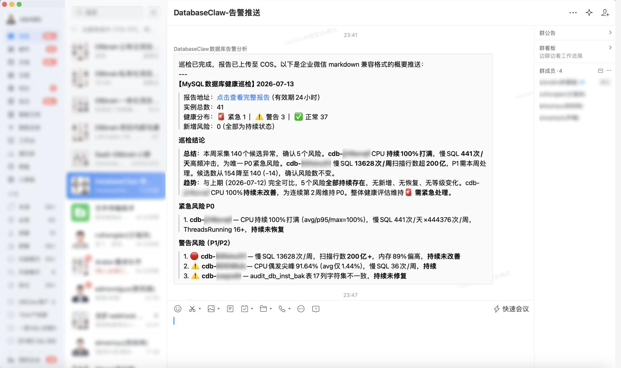Click the search box above the chat list
621x368 pixels.
(x=108, y=13)
